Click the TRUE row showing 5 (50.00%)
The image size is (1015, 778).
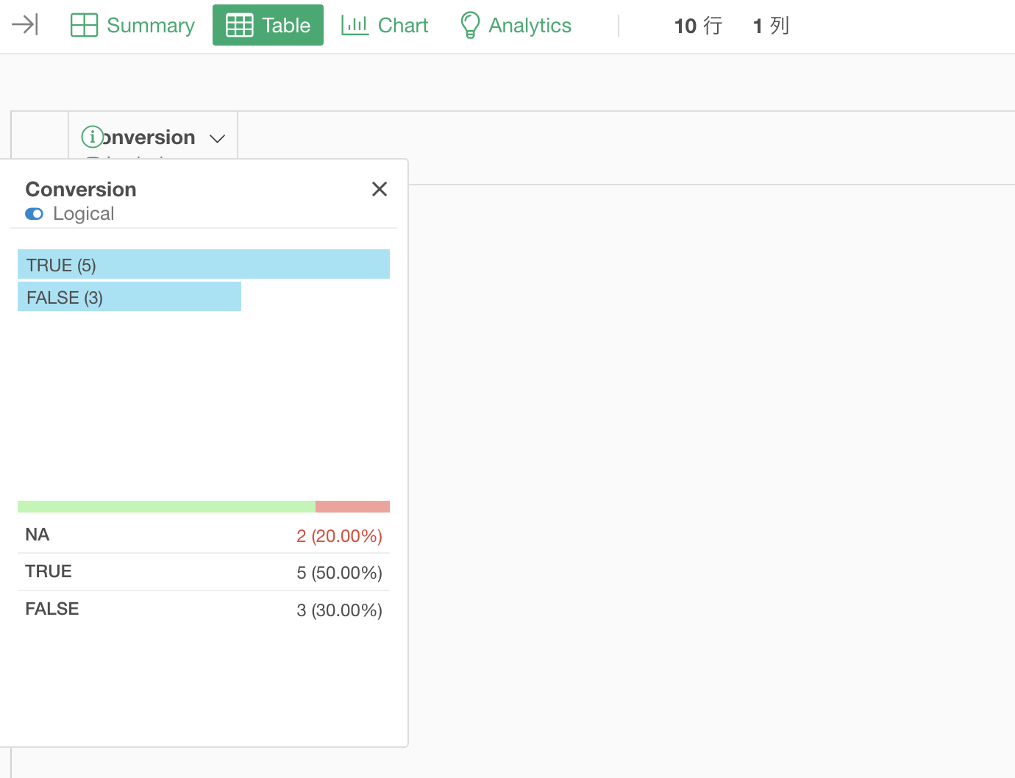pyautogui.click(x=203, y=572)
